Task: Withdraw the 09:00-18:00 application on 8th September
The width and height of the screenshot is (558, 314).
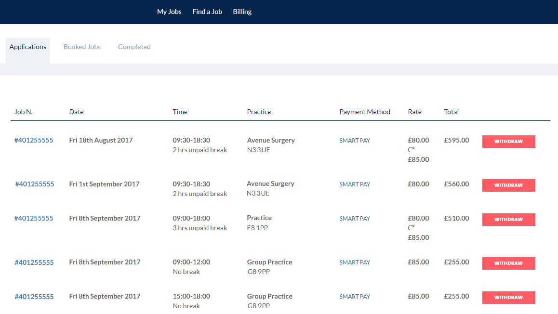Action: pos(508,220)
